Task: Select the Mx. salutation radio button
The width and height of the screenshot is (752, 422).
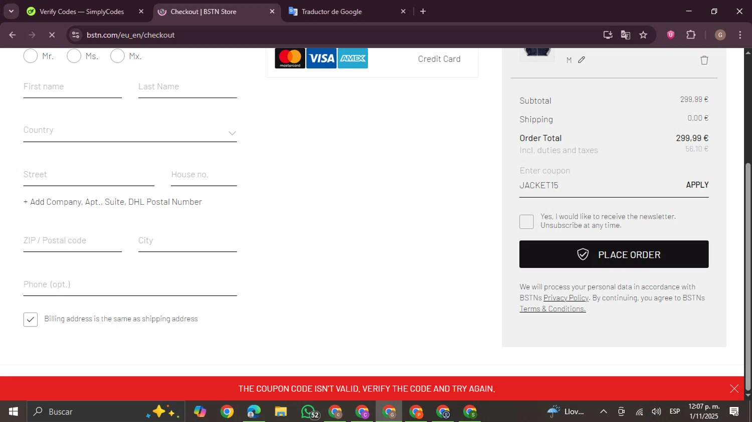Action: 117,56
